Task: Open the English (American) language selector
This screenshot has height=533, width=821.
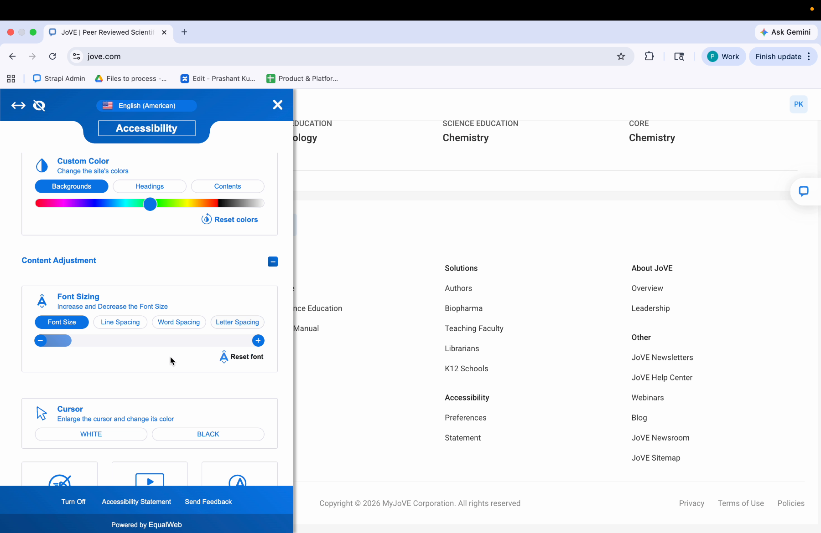Action: point(146,106)
